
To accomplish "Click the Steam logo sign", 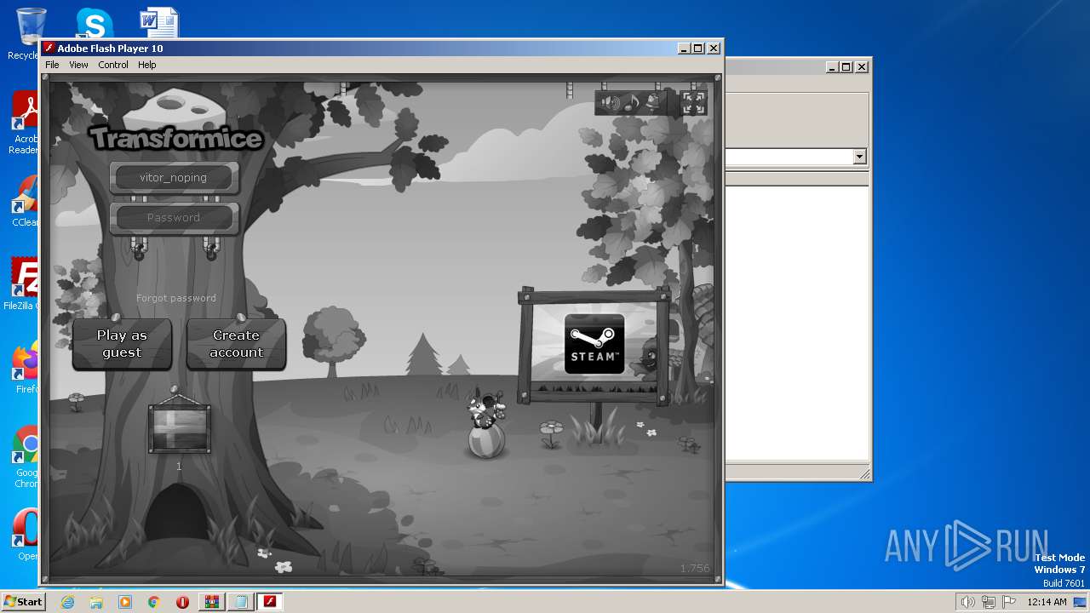I will coord(594,344).
